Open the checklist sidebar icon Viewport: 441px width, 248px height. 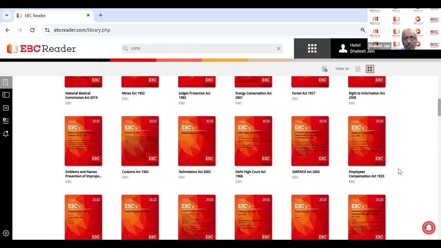[x=6, y=120]
